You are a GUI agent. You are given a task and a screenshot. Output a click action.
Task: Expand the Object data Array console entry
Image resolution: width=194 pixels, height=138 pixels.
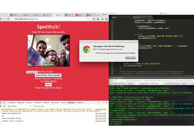point(2,121)
